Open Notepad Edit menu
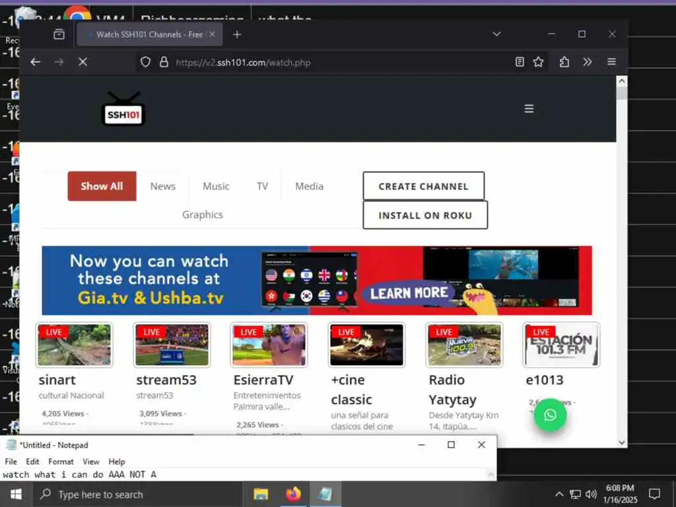 pyautogui.click(x=32, y=461)
